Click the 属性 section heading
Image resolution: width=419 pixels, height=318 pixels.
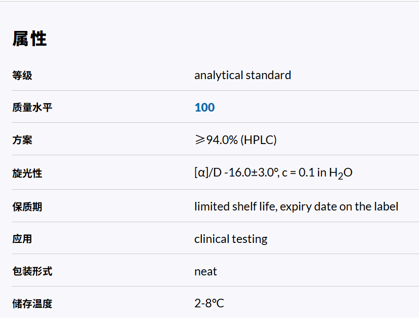pyautogui.click(x=29, y=39)
